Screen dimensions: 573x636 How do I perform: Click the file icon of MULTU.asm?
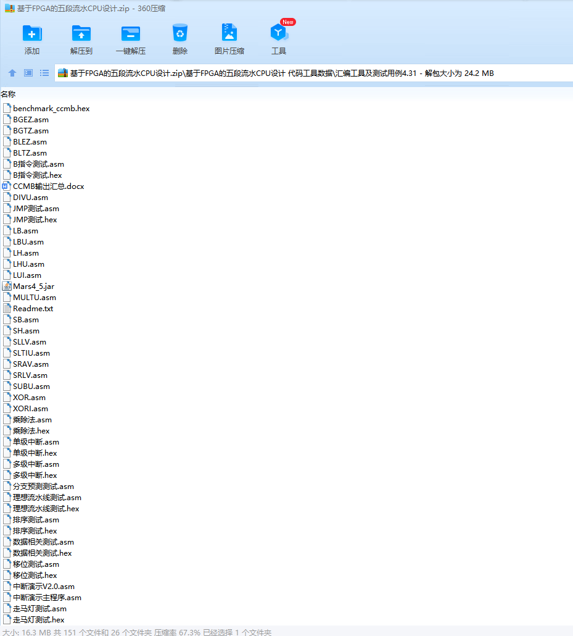point(7,297)
